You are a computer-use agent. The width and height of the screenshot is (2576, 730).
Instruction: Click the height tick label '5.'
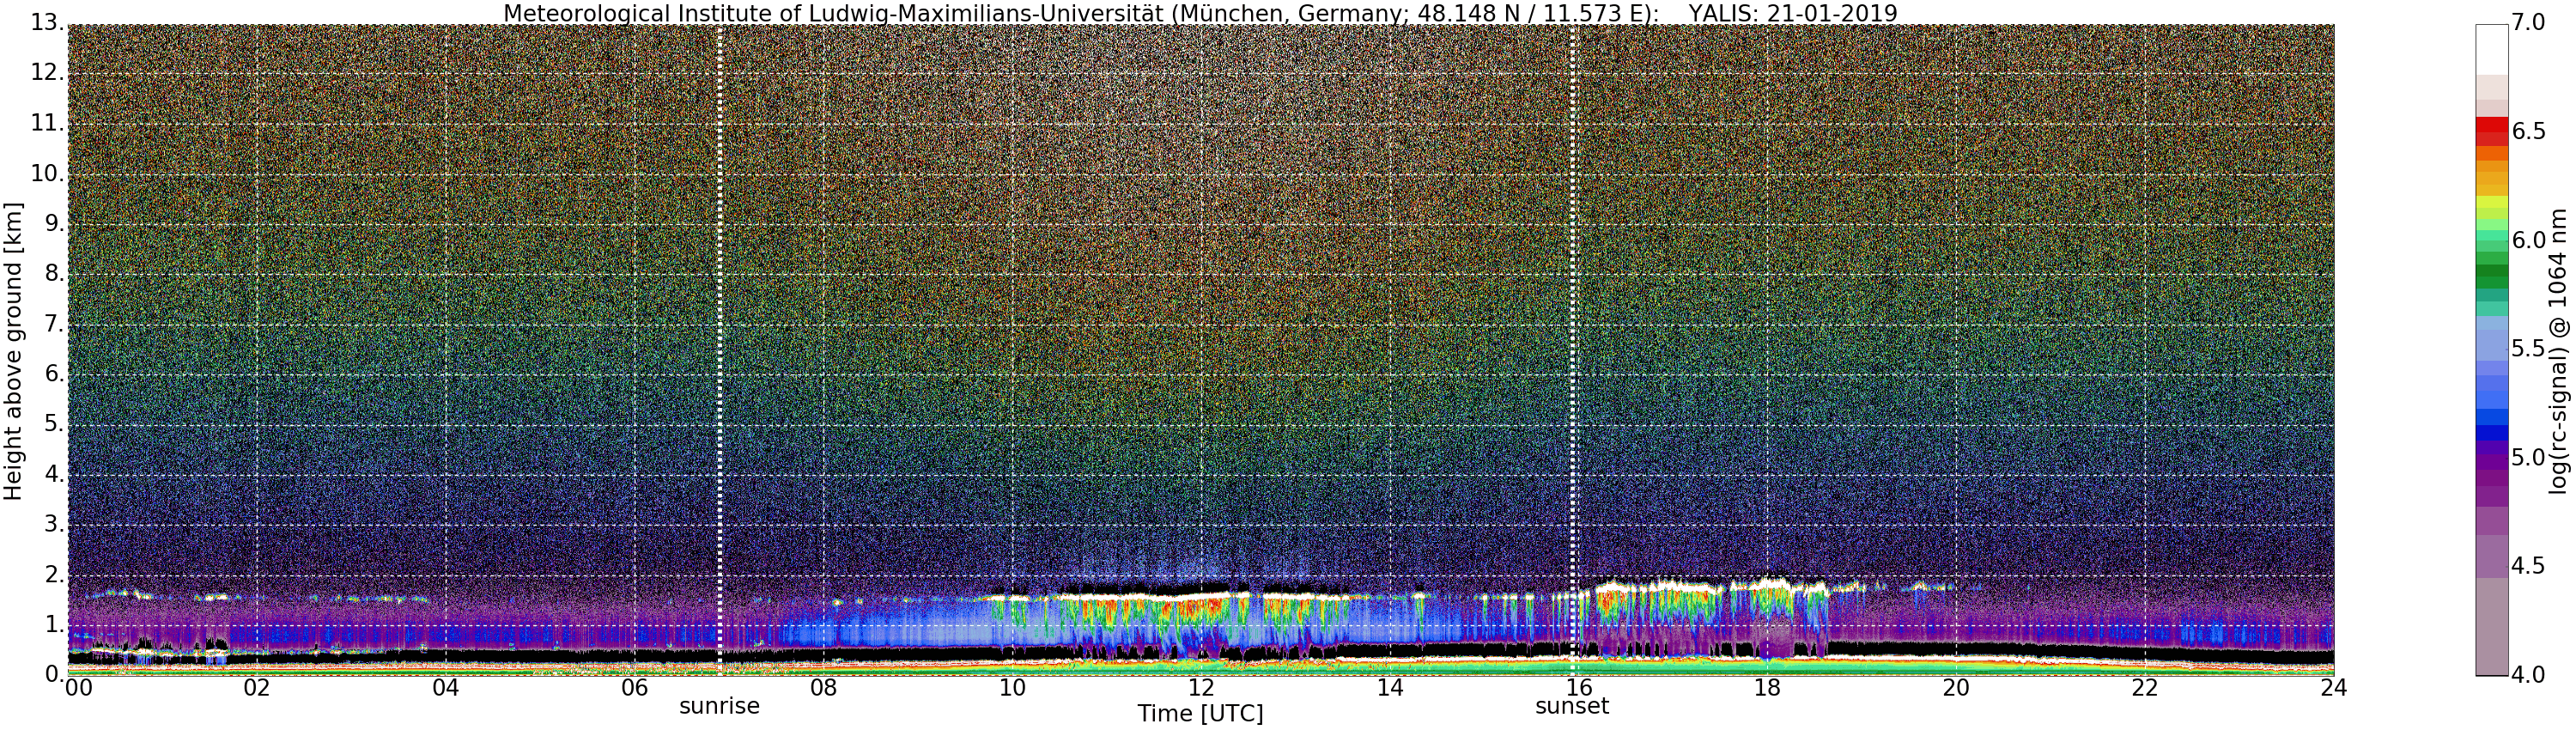pyautogui.click(x=53, y=423)
